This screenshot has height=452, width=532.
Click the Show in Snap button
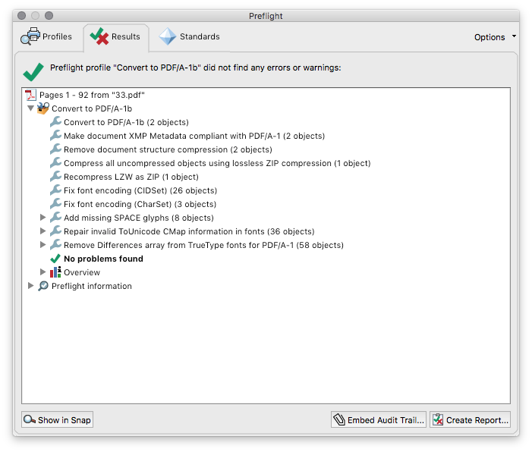(x=58, y=420)
